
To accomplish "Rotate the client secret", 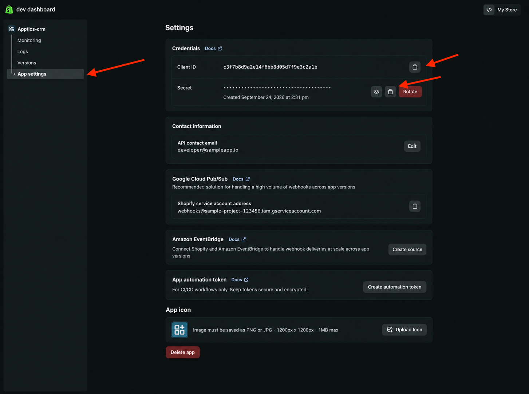I will (x=410, y=92).
